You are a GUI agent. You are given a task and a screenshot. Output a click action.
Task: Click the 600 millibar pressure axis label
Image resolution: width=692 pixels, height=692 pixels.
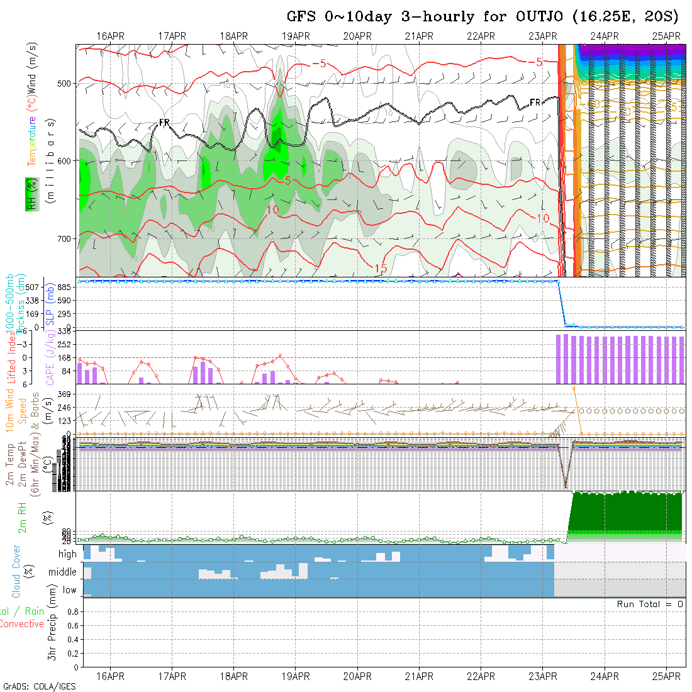(64, 161)
